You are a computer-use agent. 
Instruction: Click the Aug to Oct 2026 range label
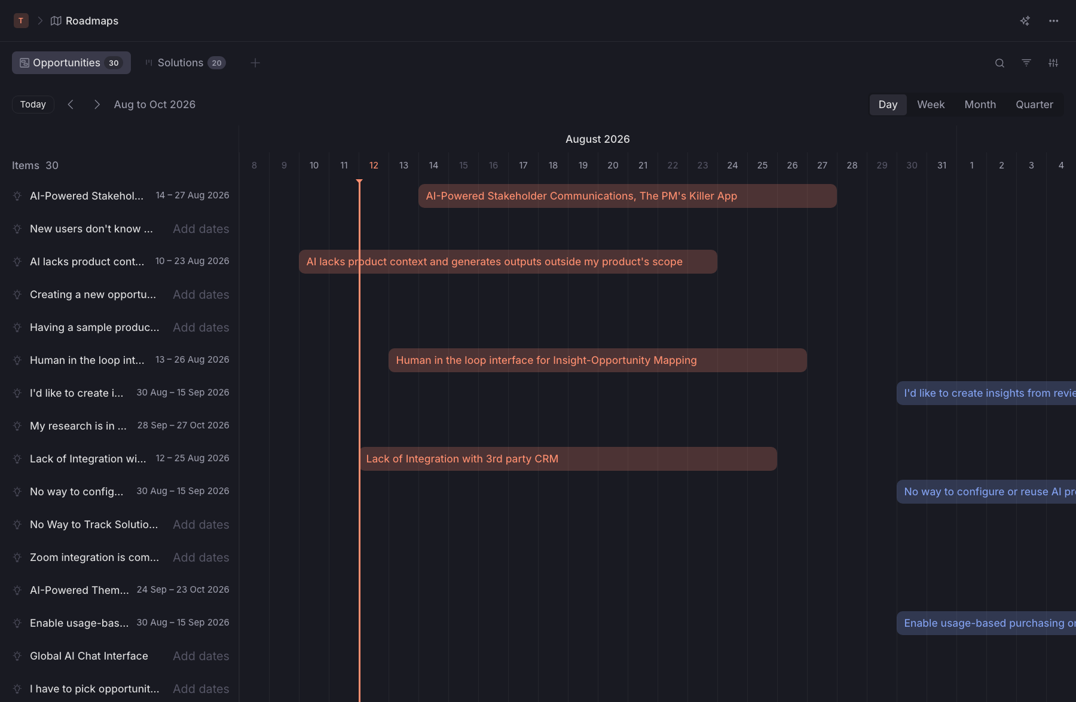pos(155,105)
